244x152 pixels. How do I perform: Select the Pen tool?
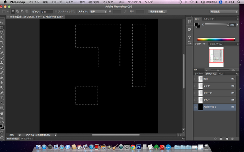(x=2, y=93)
